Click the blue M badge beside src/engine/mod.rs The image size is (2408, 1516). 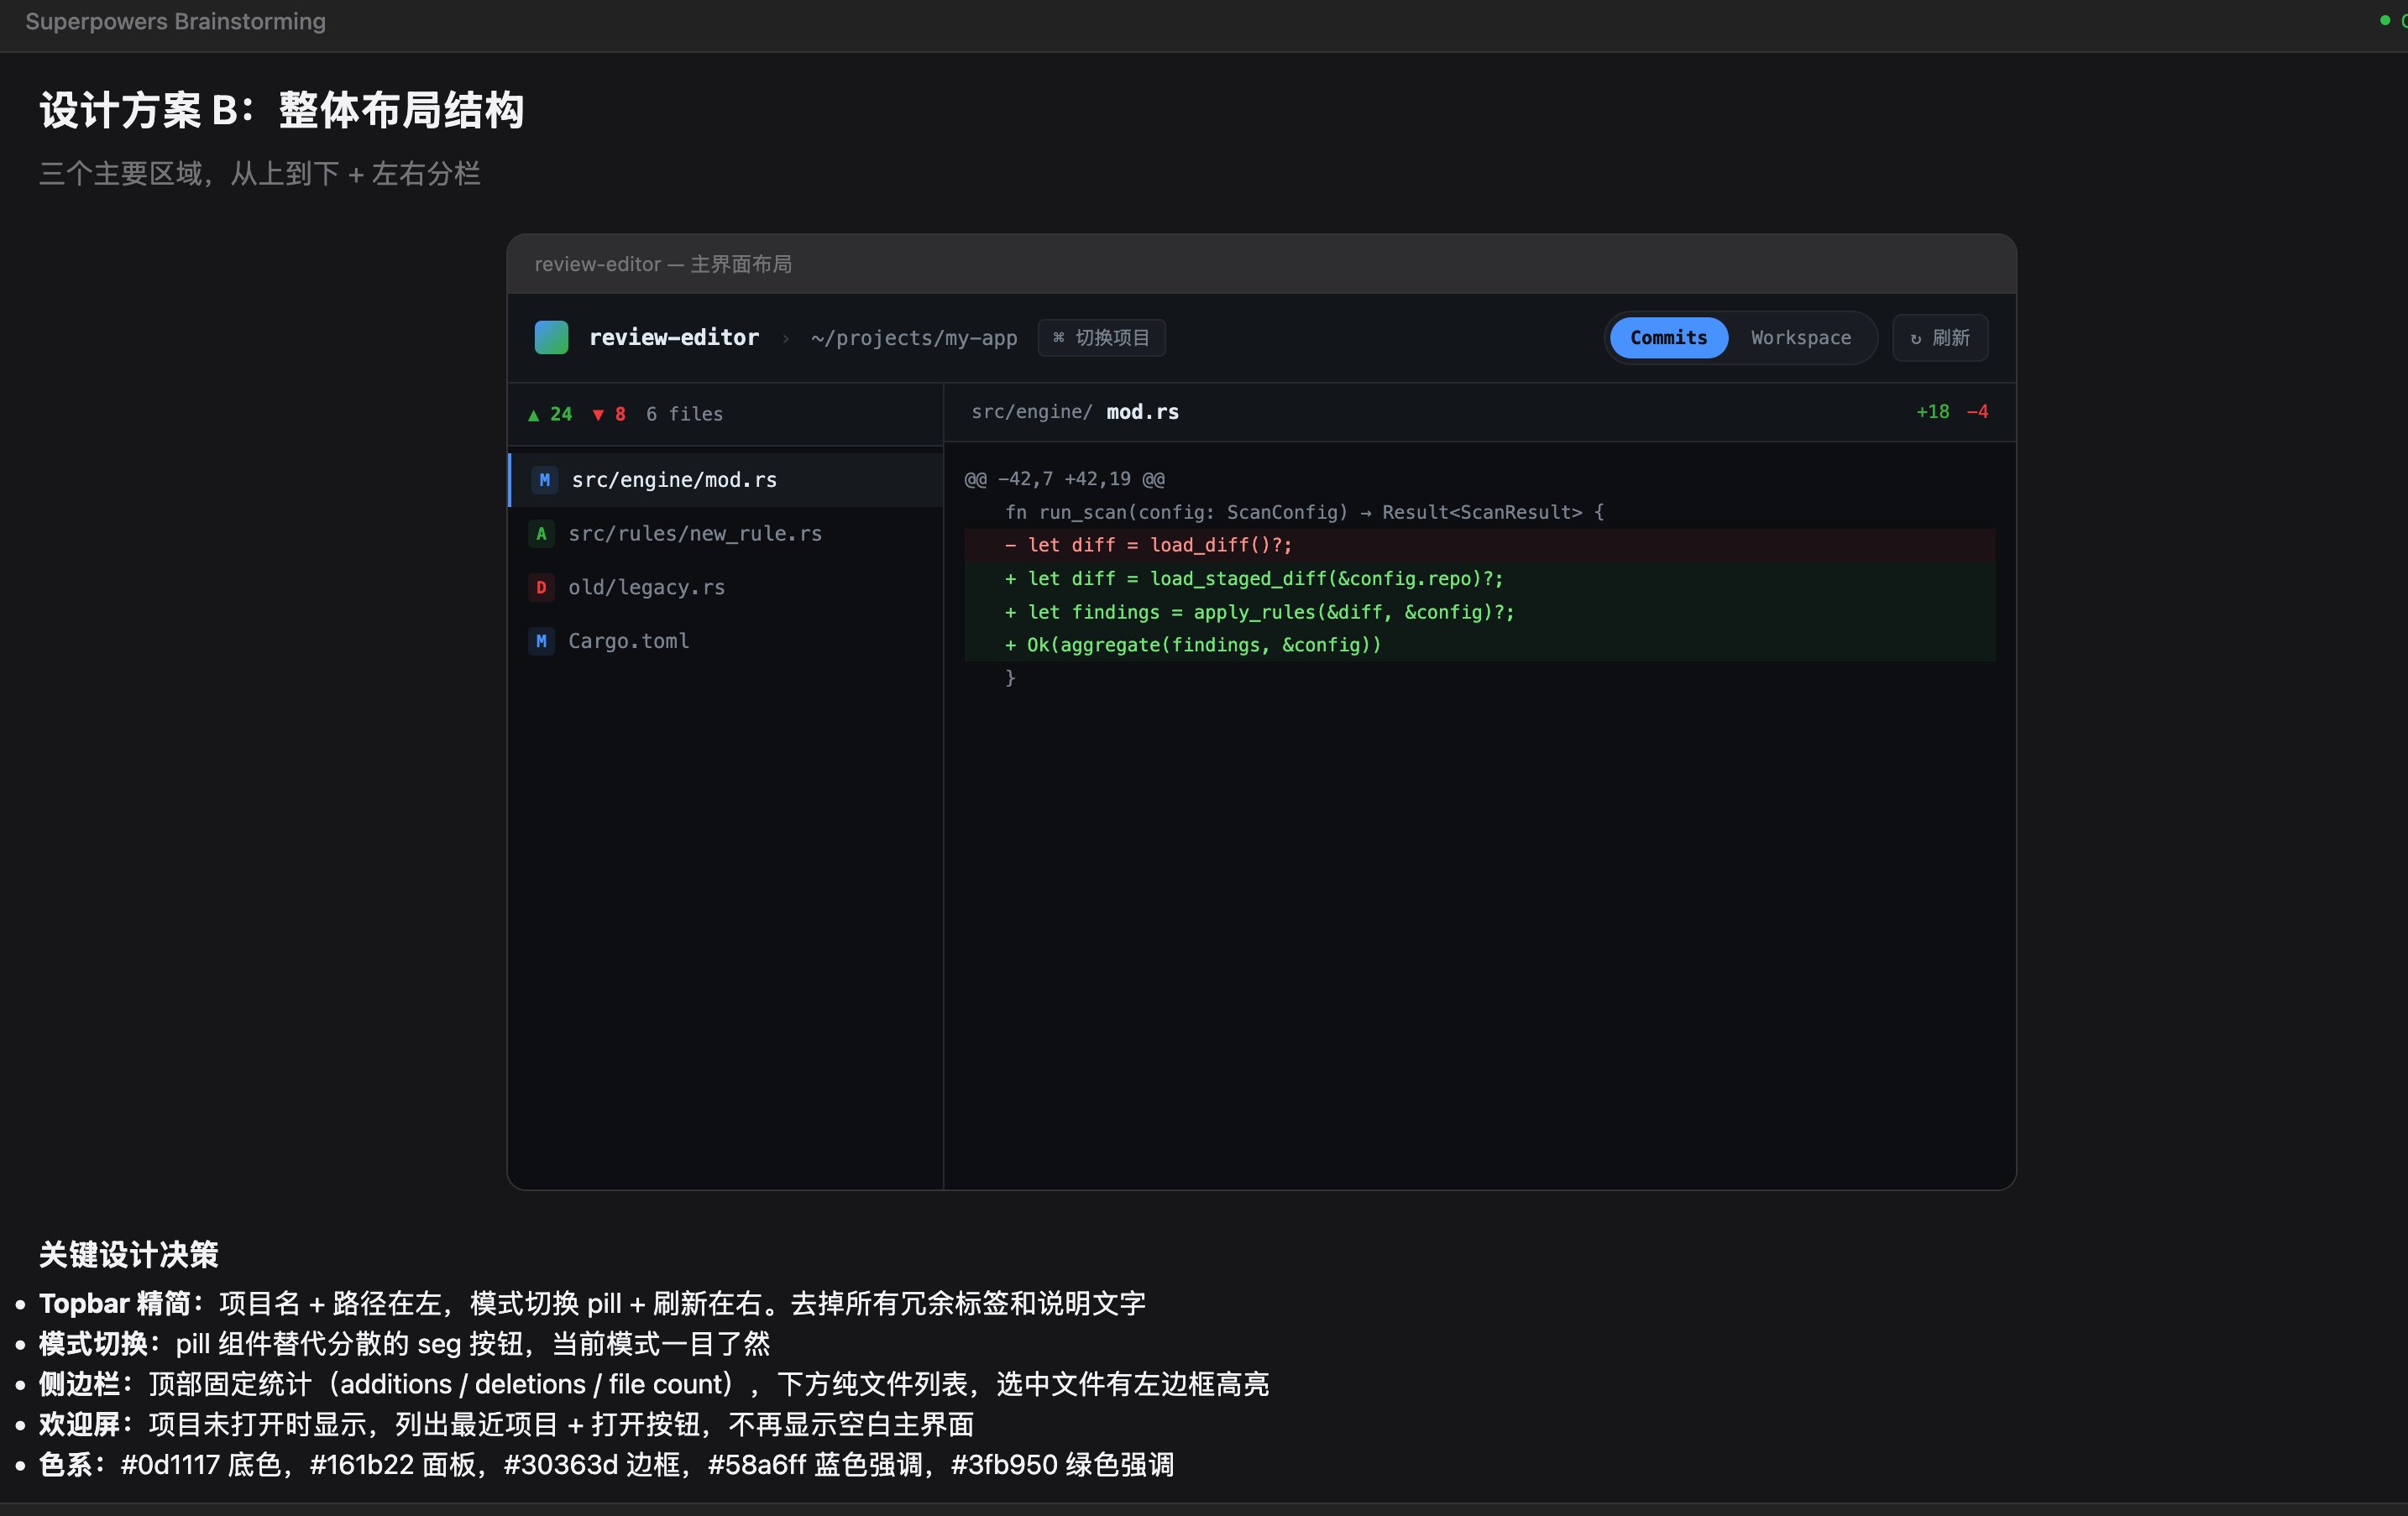click(x=544, y=480)
